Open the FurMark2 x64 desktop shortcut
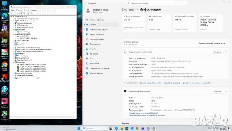The height and width of the screenshot is (131, 232). (4, 78)
